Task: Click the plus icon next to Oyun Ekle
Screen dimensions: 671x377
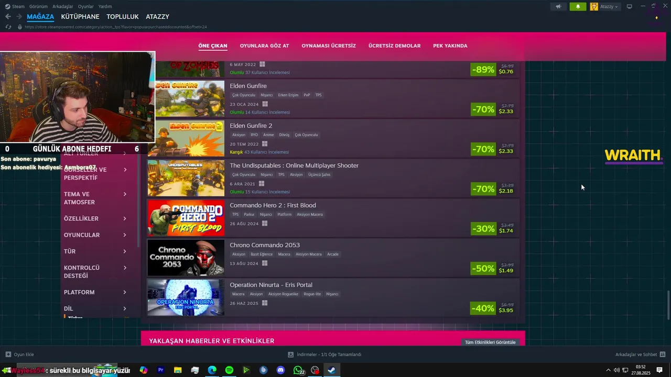Action: [x=8, y=354]
